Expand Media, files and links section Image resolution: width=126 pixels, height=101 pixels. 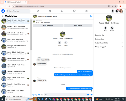point(109,43)
